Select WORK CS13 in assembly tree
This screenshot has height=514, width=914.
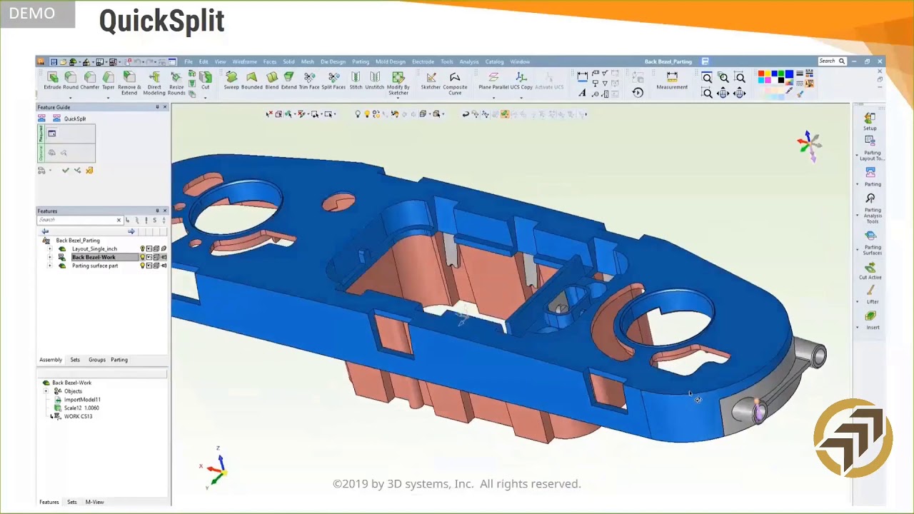(x=78, y=416)
